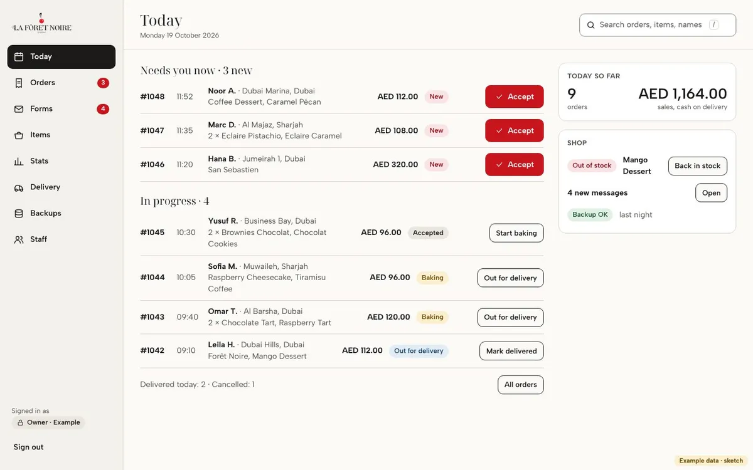This screenshot has height=470, width=753.
Task: Click the Backup OK status badge
Action: point(590,214)
